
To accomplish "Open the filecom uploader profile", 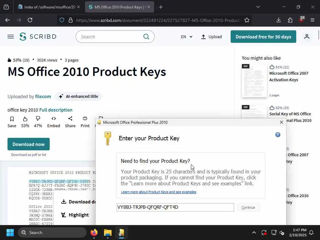I will pos(43,96).
